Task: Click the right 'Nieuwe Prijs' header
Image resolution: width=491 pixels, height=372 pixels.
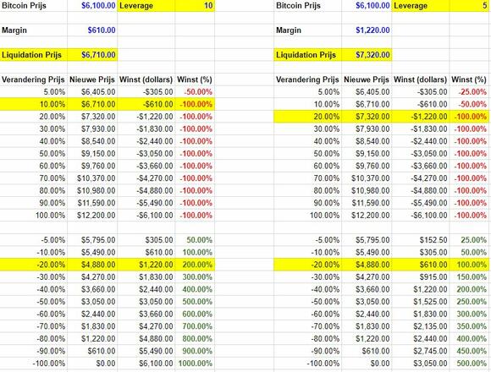Action: (x=367, y=79)
